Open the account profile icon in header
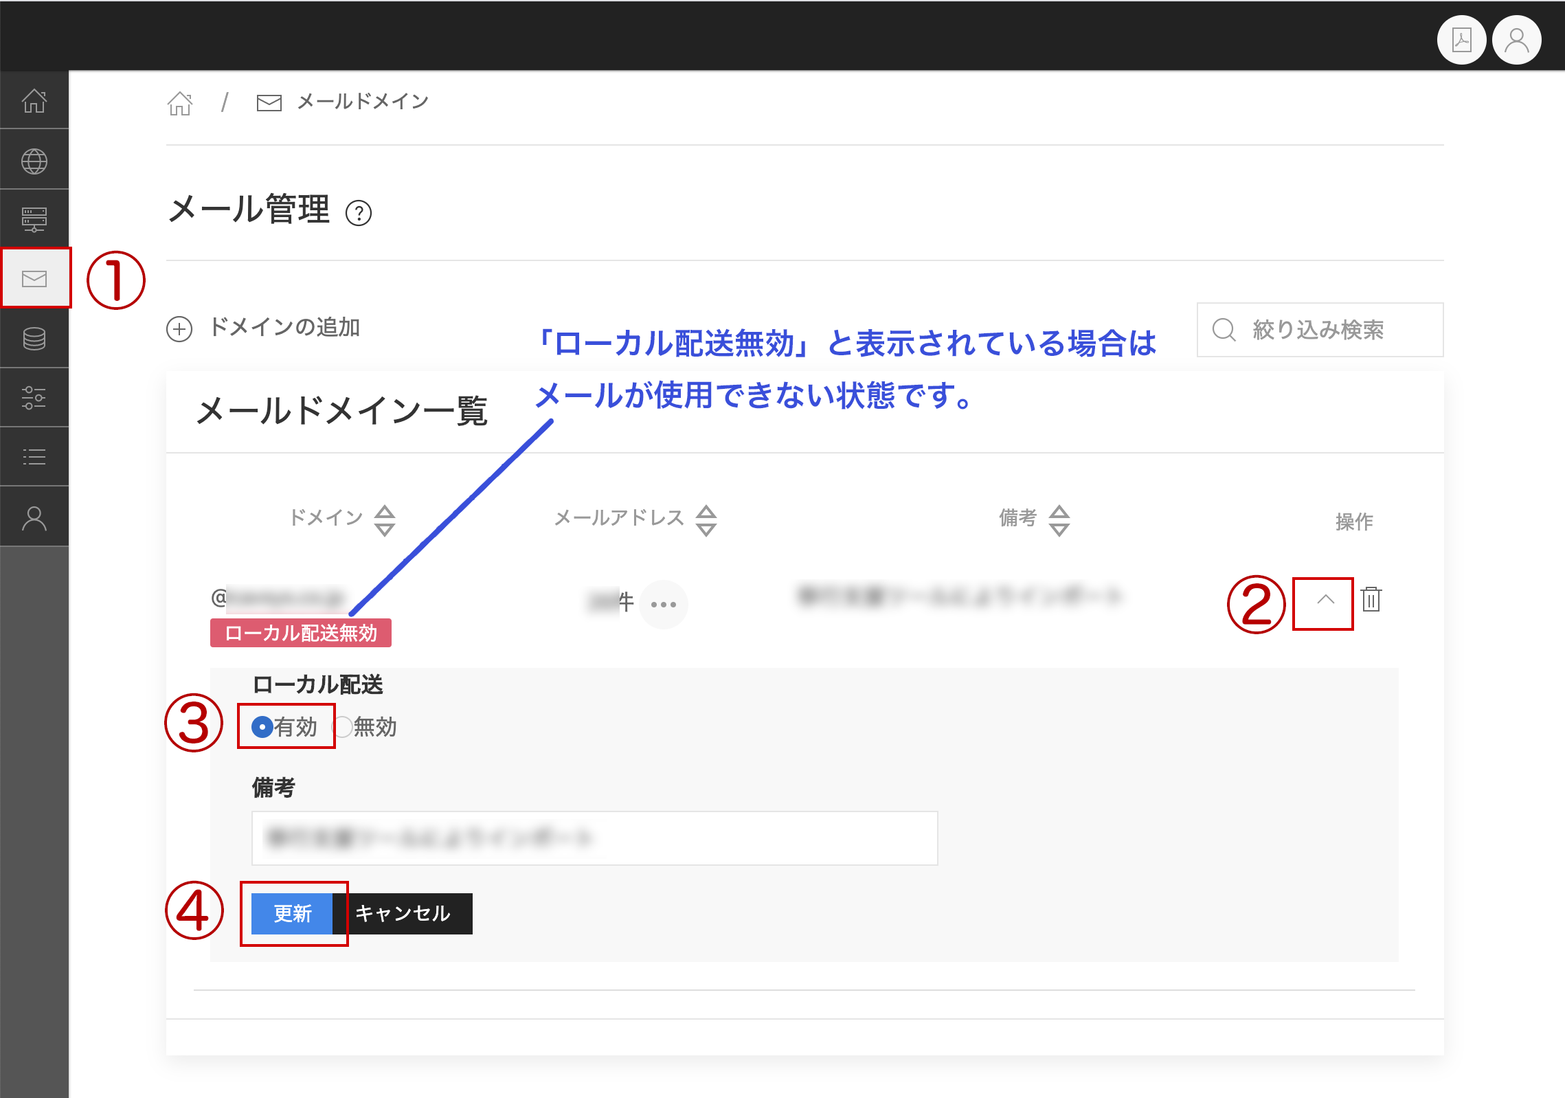The height and width of the screenshot is (1098, 1565). click(x=1517, y=40)
